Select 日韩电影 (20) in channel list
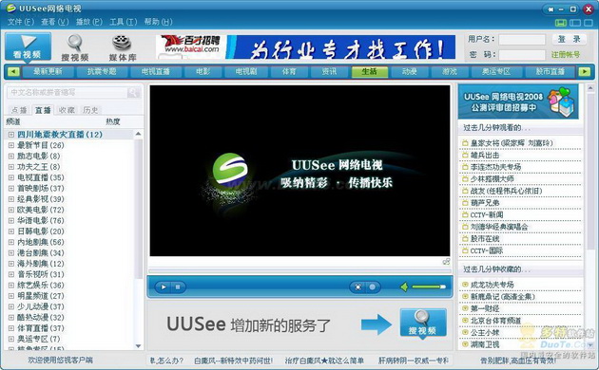The width and height of the screenshot is (599, 370). pyautogui.click(x=41, y=231)
